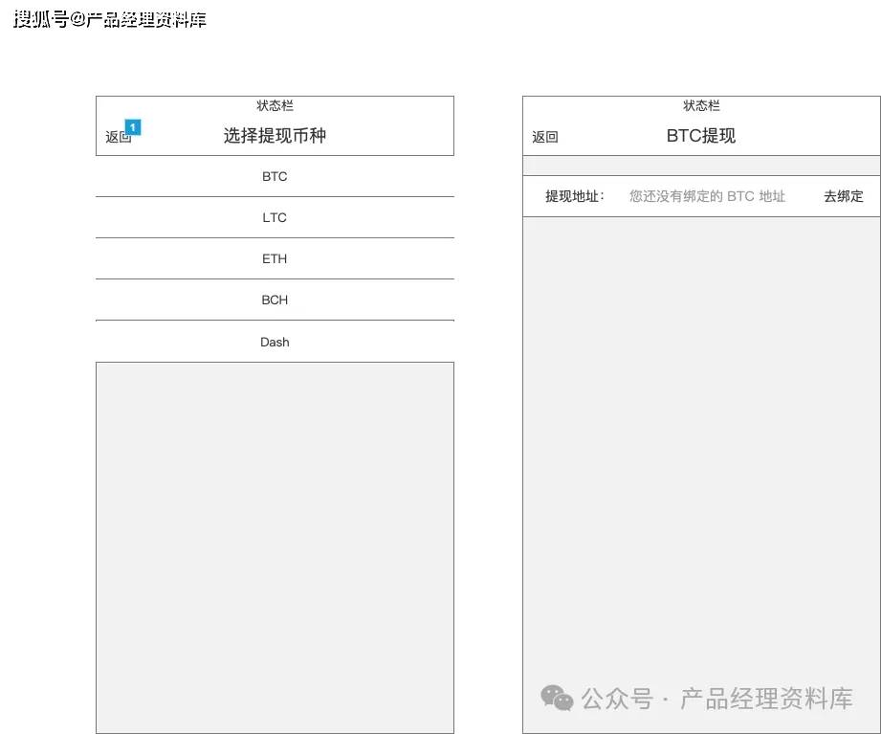
Task: Select LTC from the currency list
Action: coord(275,217)
